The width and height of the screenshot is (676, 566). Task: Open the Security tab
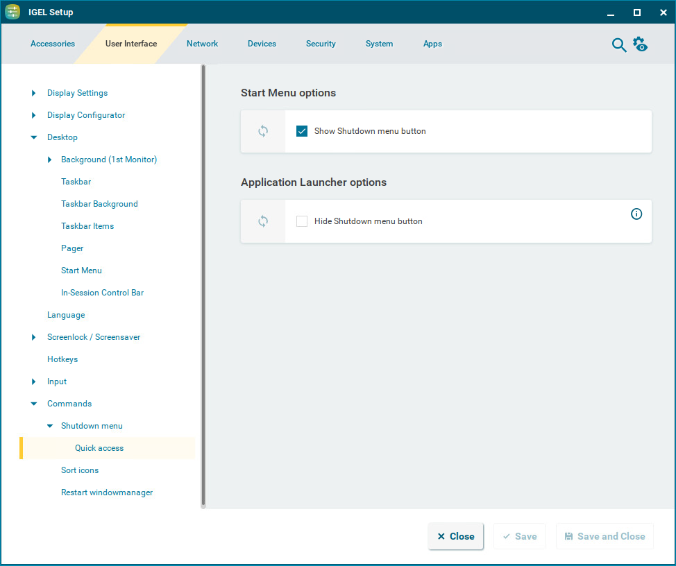tap(321, 44)
